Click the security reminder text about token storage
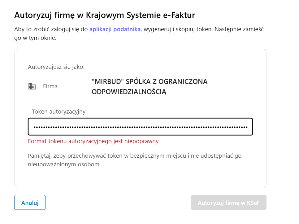The height and width of the screenshot is (224, 299). pos(135,159)
